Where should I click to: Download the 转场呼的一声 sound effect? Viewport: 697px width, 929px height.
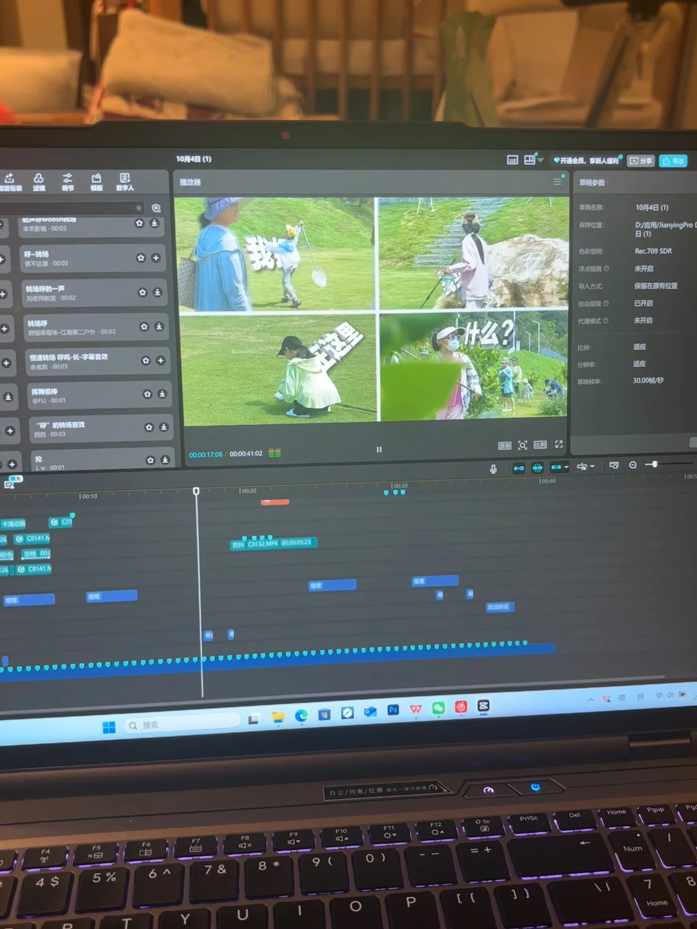coord(158,292)
